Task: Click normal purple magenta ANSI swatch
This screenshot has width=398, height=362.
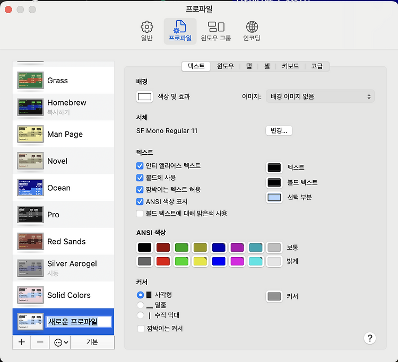Action: click(x=237, y=248)
